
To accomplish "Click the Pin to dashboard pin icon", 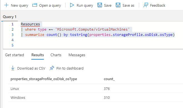I will [52, 68].
